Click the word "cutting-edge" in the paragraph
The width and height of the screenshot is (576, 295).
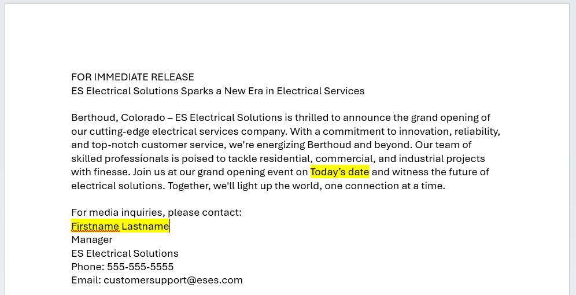pyautogui.click(x=119, y=131)
